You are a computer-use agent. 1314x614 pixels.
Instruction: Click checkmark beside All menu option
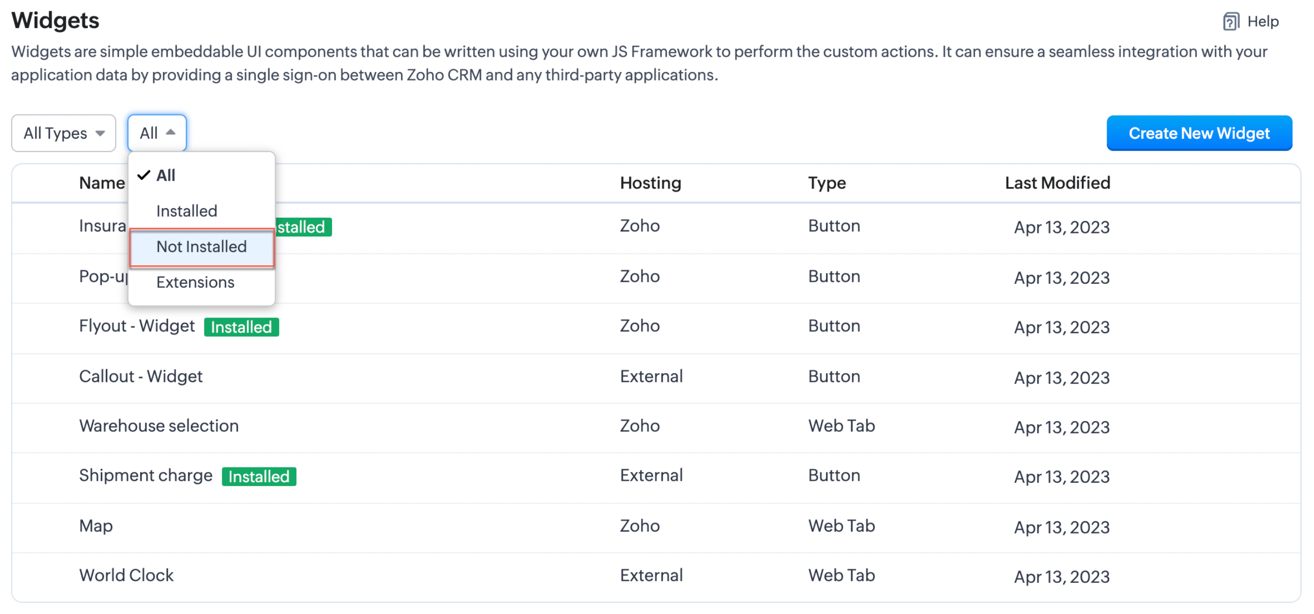click(x=144, y=175)
